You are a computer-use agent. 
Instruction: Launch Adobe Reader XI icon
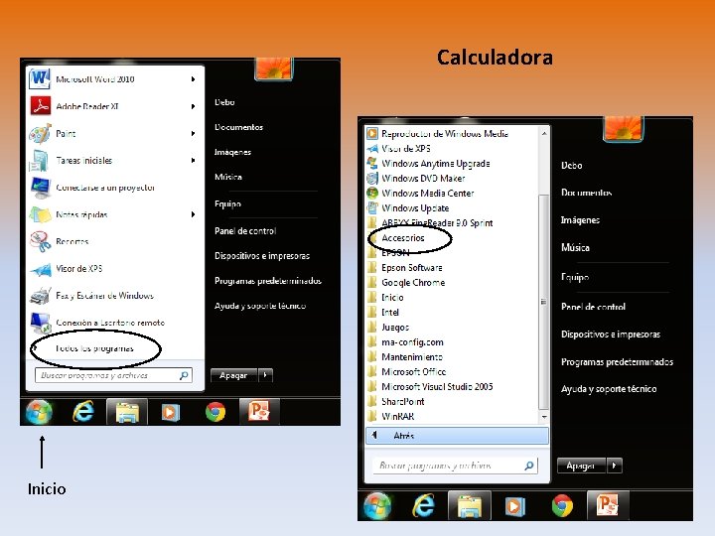pyautogui.click(x=40, y=106)
